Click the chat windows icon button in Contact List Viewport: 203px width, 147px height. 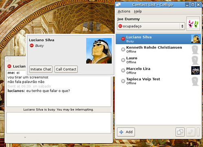pos(180,132)
